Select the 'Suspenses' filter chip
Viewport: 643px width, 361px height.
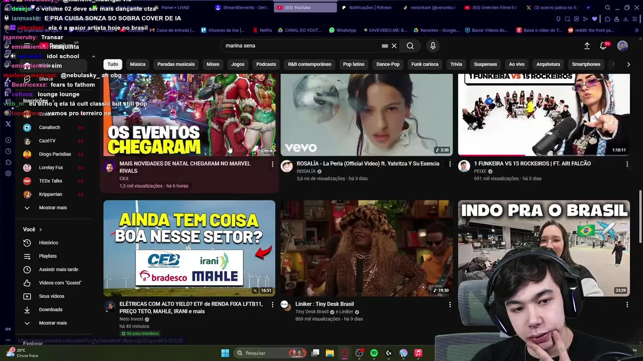tap(486, 64)
